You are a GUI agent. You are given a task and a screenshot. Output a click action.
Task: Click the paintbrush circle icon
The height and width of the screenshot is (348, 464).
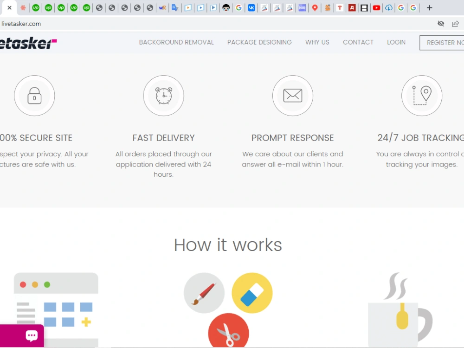point(204,293)
